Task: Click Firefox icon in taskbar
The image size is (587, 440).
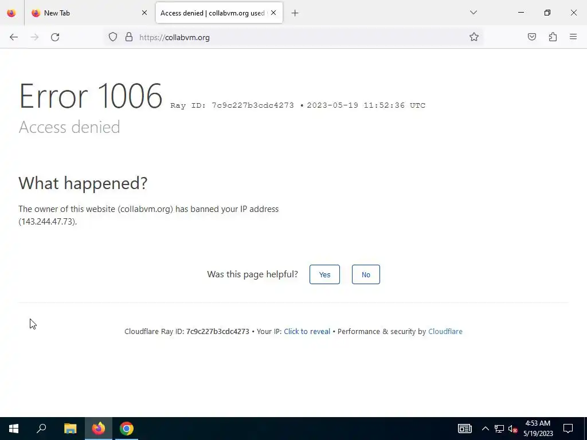Action: pyautogui.click(x=99, y=429)
